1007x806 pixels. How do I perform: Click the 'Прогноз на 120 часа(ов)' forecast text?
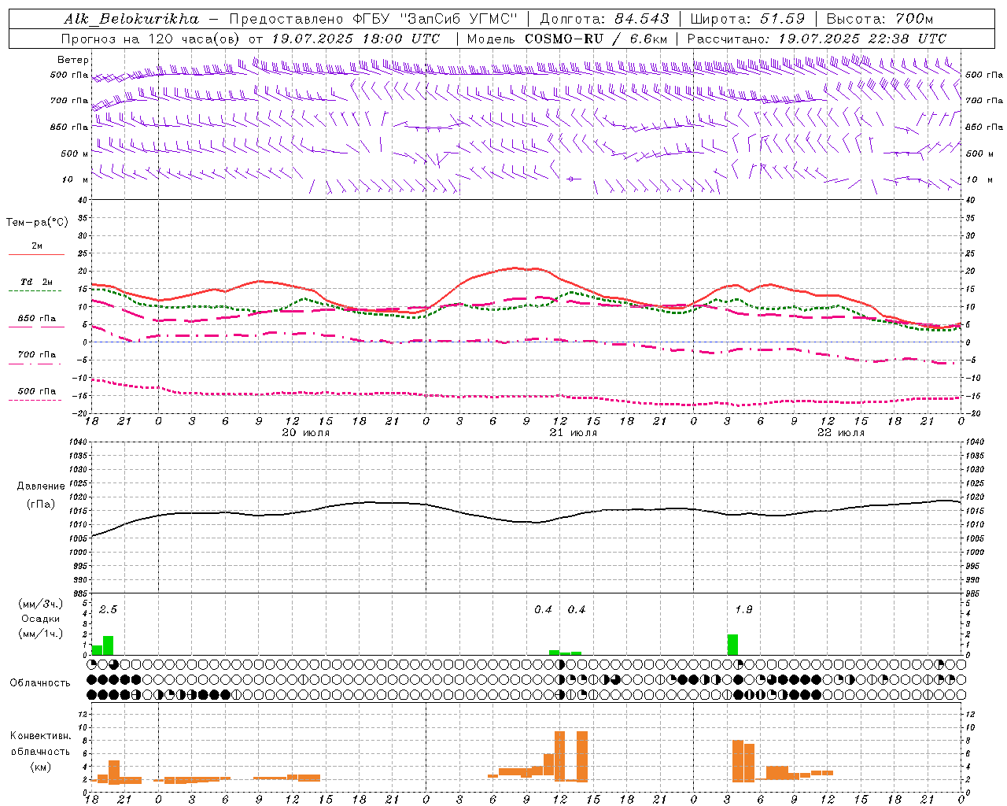pyautogui.click(x=152, y=39)
